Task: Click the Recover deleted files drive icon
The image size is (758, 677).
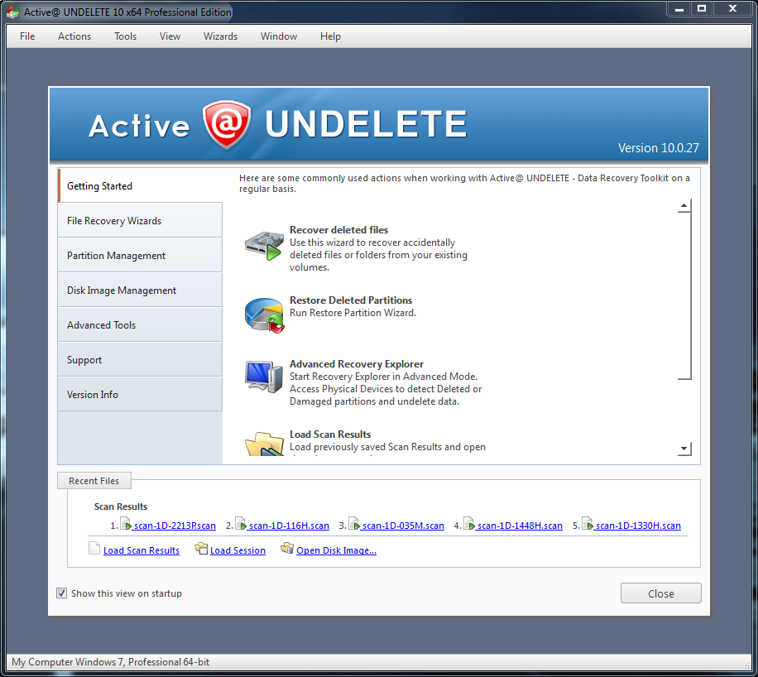Action: pyautogui.click(x=263, y=246)
